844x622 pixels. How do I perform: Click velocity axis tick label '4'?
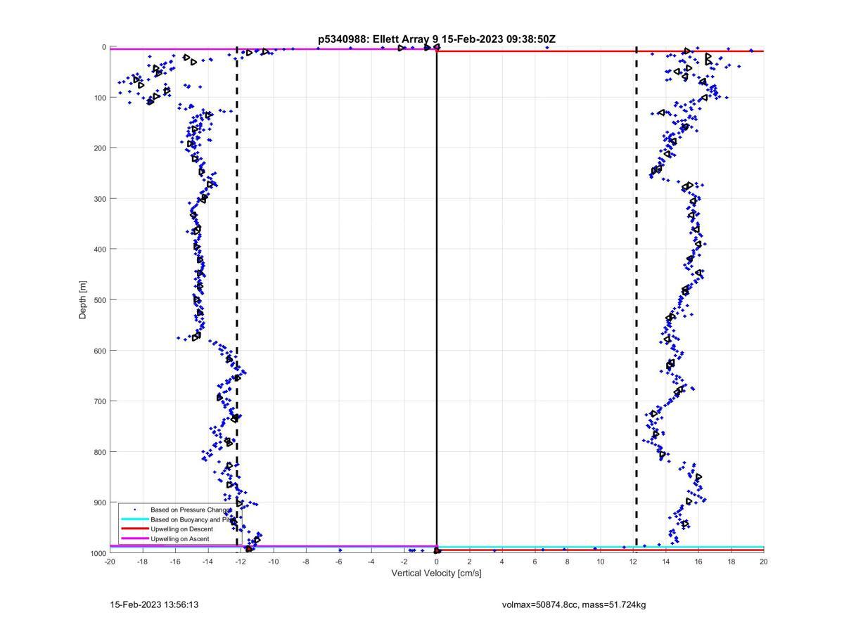click(x=502, y=562)
